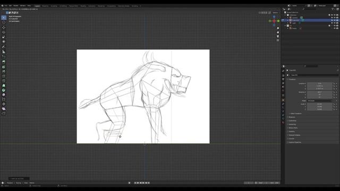Select the Measure tool
This screenshot has height=191, width=340.
coord(4,52)
